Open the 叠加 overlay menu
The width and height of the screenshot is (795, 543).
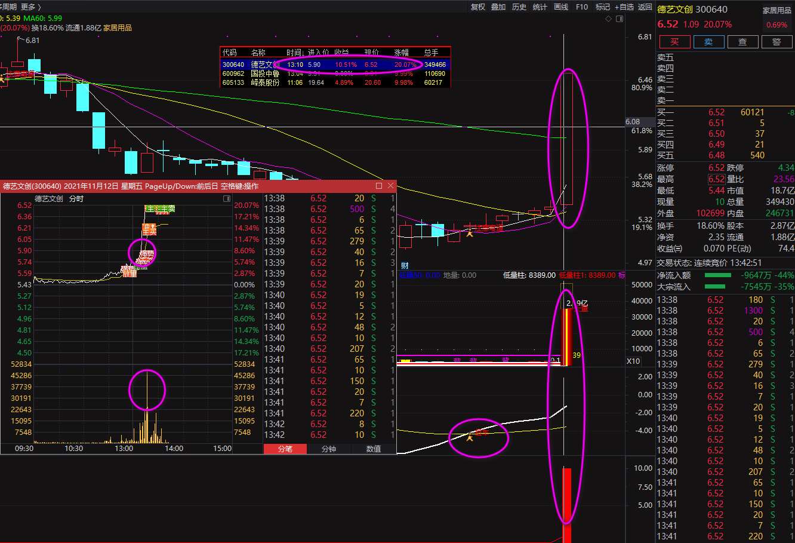(498, 7)
